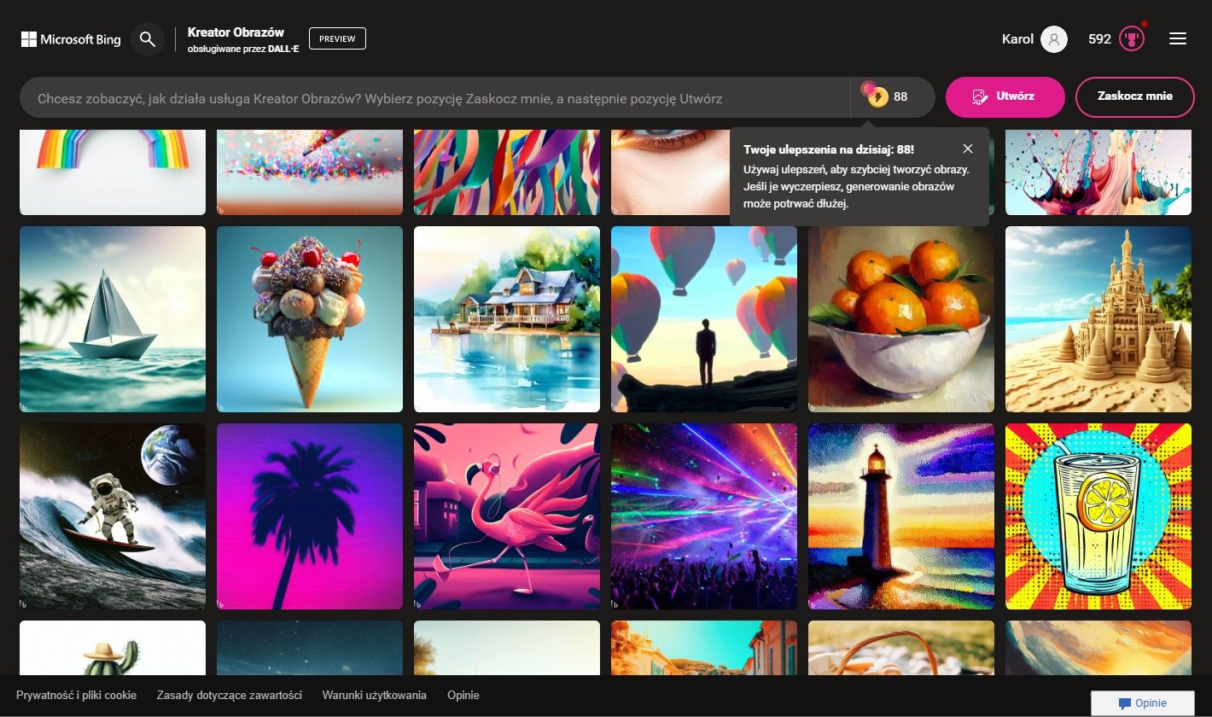The width and height of the screenshot is (1212, 717).
Task: Open the Opinie footer link
Action: point(463,696)
